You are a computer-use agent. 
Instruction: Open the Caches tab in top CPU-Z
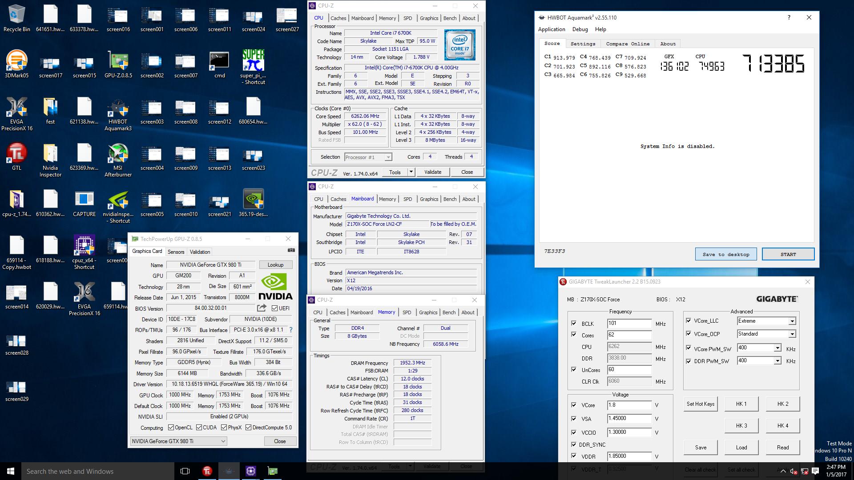click(x=338, y=18)
